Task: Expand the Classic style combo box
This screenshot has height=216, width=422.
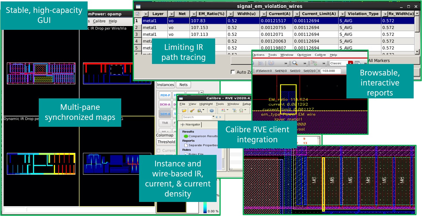Action: click(x=341, y=63)
